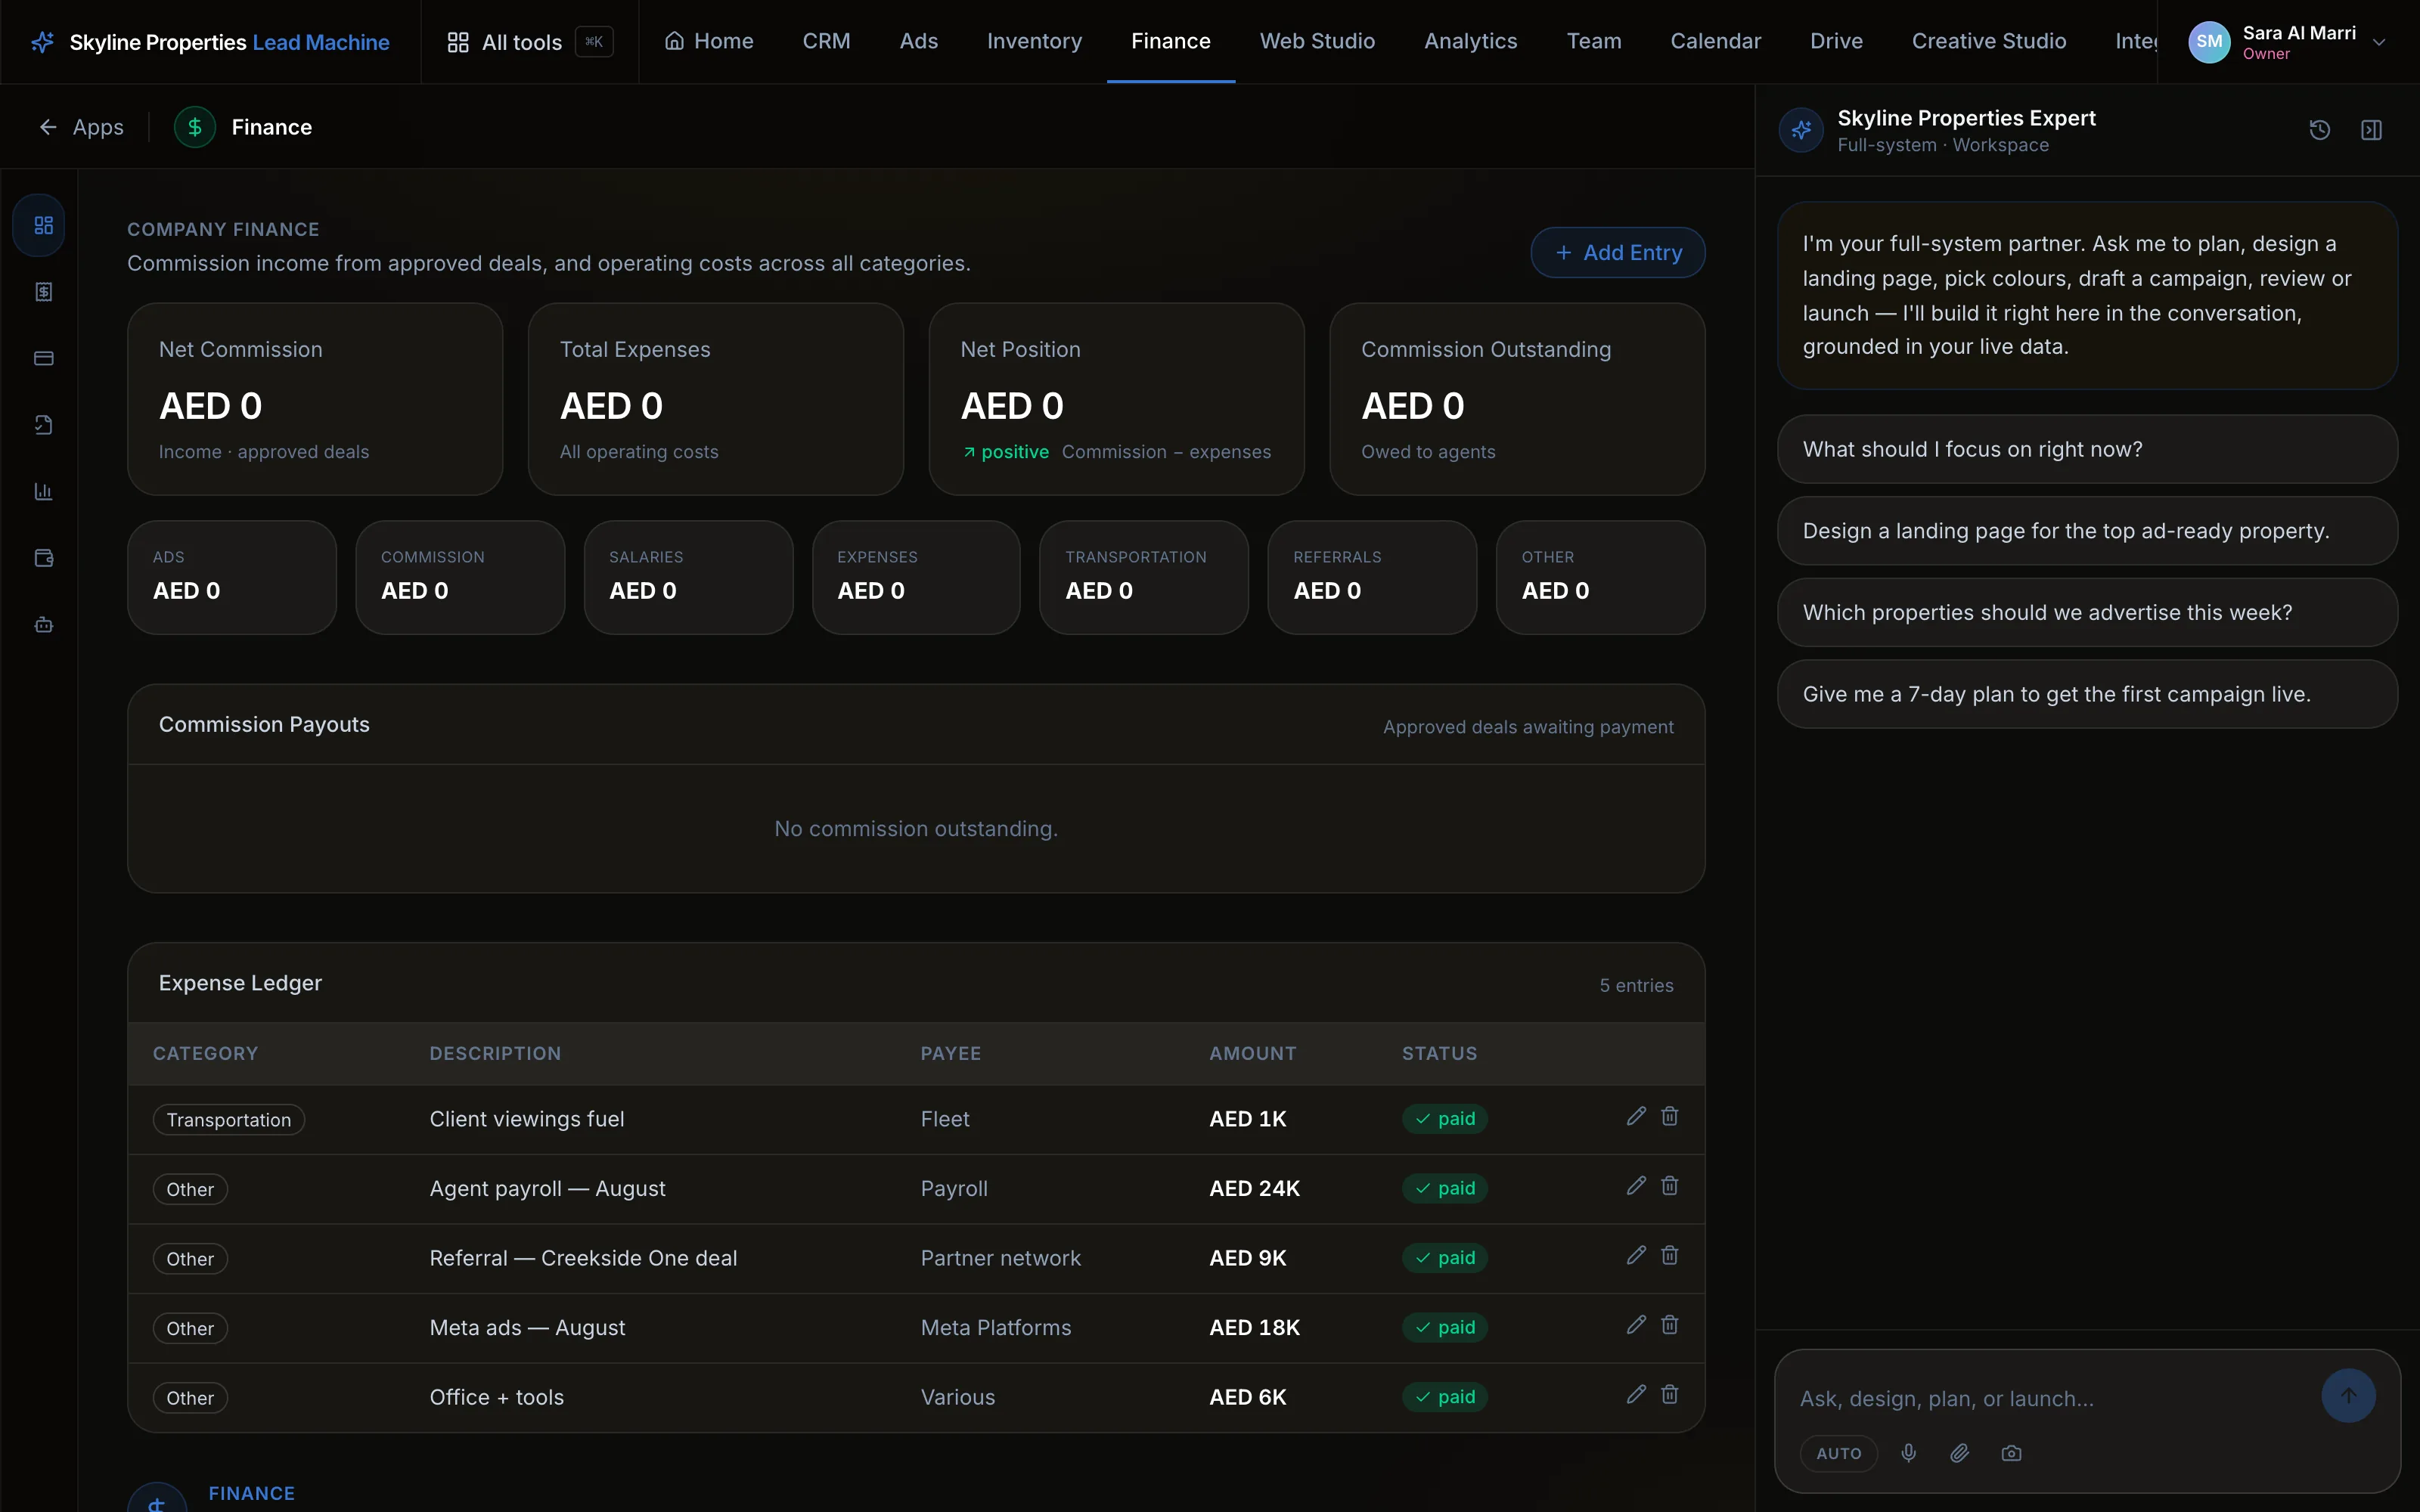Open the wallet icon in left sidebar
Screen dimensions: 2420x1512
43,558
